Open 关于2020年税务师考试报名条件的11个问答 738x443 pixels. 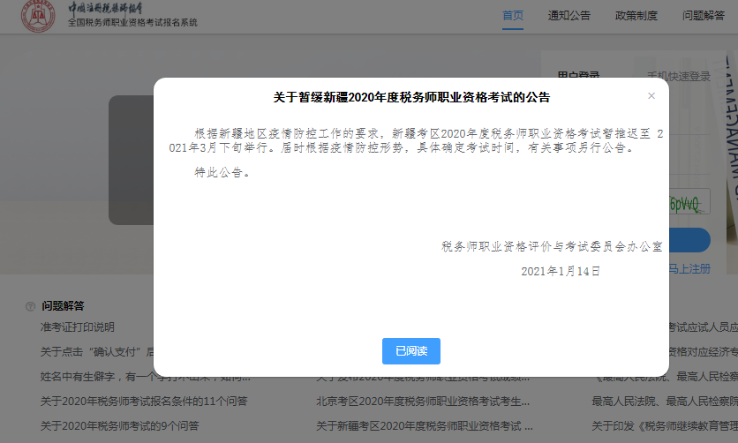tap(144, 402)
